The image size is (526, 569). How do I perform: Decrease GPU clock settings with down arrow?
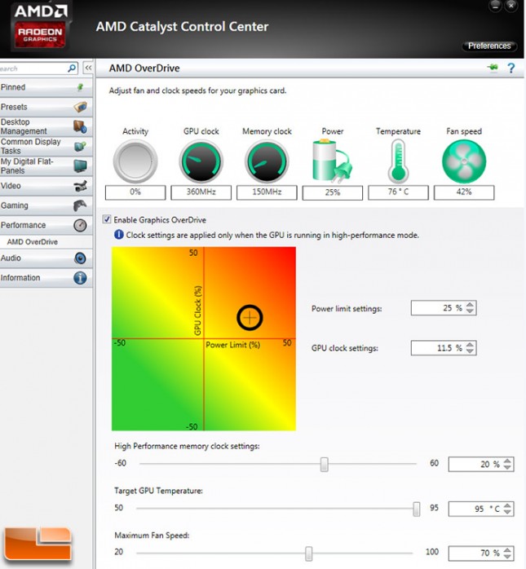tap(470, 351)
